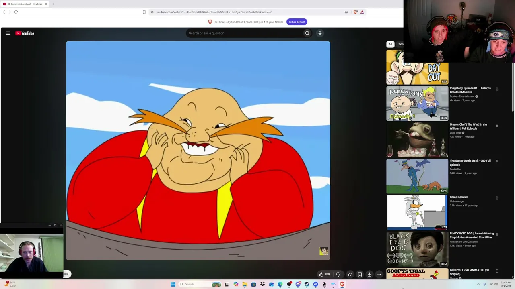The image size is (515, 289).
Task: Open Microsoft Edge from the taskbar
Action: point(280,284)
